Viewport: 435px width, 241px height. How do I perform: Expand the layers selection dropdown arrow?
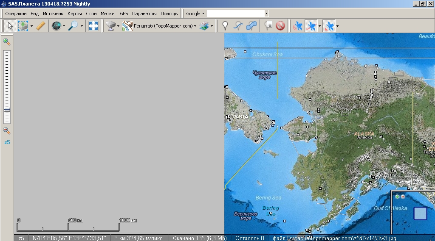tap(212, 26)
